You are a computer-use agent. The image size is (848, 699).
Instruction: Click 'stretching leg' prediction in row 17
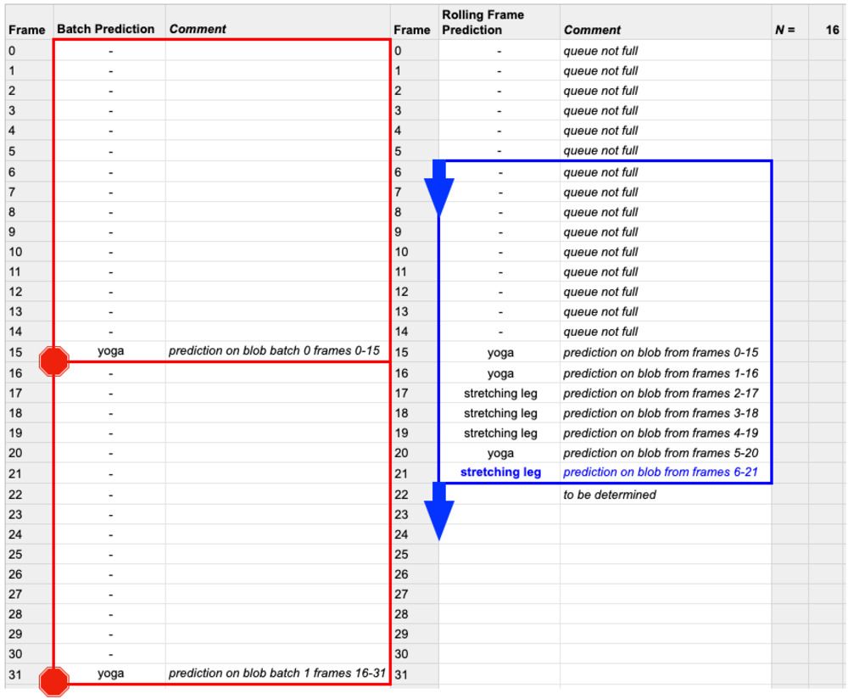coord(500,394)
